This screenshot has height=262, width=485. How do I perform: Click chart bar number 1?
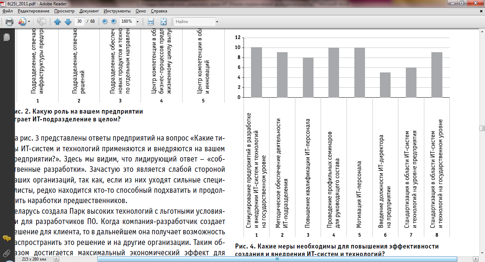tap(256, 72)
